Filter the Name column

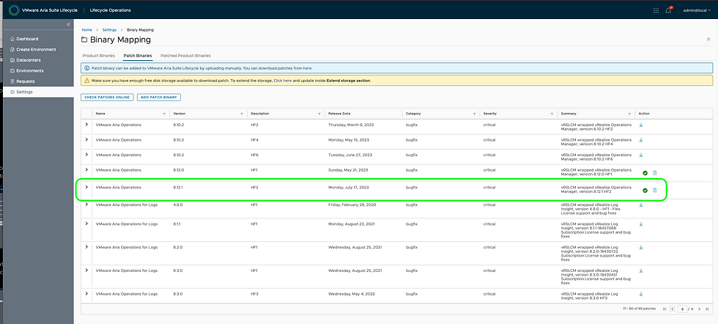click(164, 114)
